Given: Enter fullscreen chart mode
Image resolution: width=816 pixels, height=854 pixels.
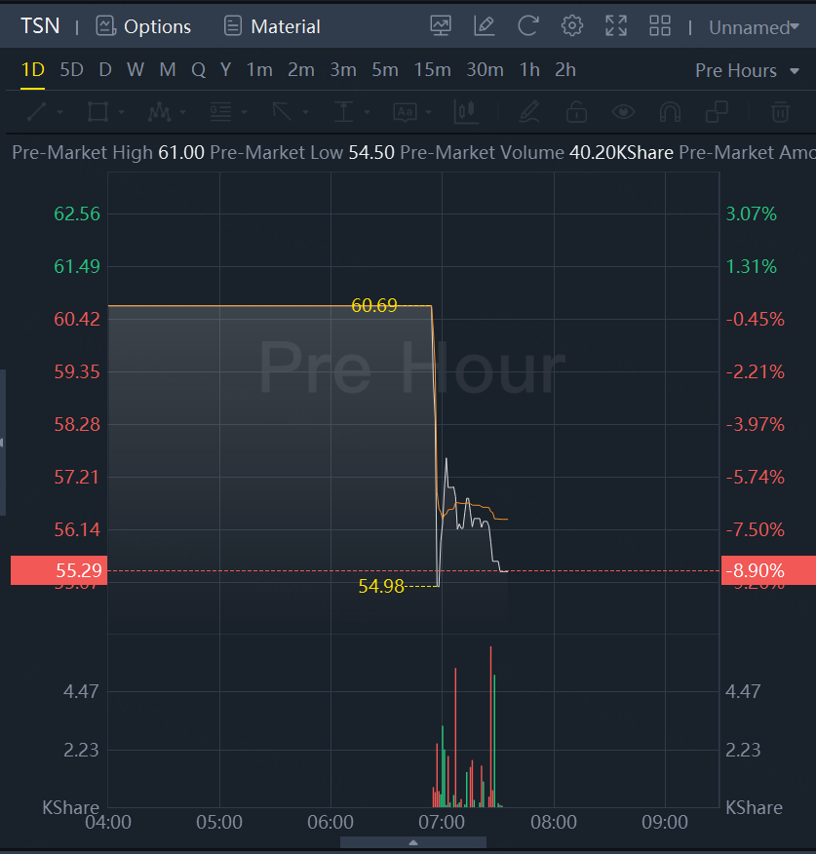Looking at the screenshot, I should pos(616,26).
